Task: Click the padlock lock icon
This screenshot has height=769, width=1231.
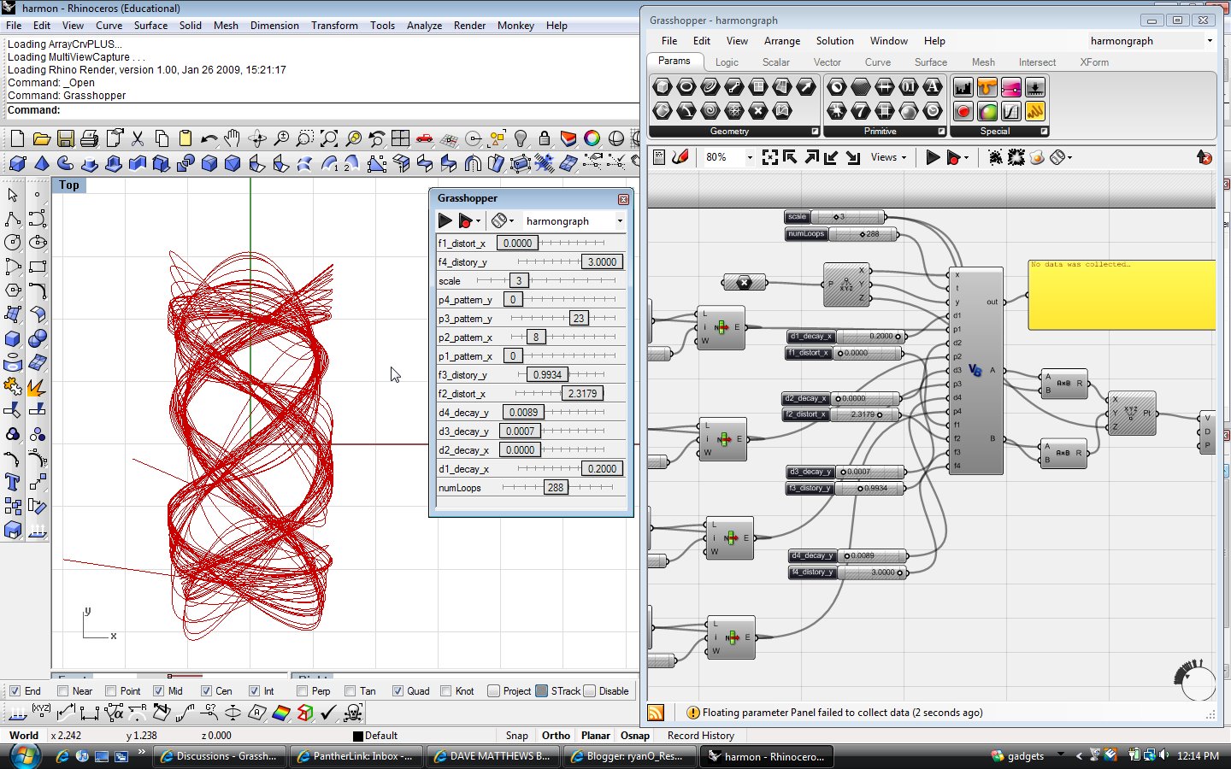Action: pos(545,138)
